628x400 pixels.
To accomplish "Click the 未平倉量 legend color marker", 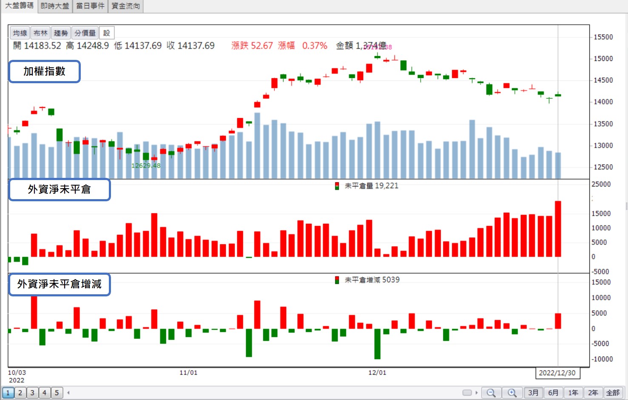I will [337, 186].
